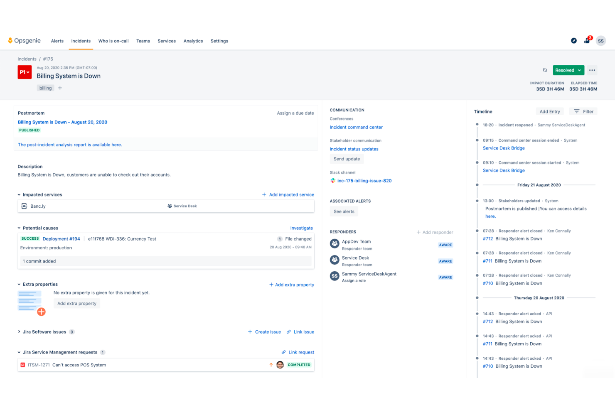
Task: Open the Resolved status dropdown
Action: point(568,70)
